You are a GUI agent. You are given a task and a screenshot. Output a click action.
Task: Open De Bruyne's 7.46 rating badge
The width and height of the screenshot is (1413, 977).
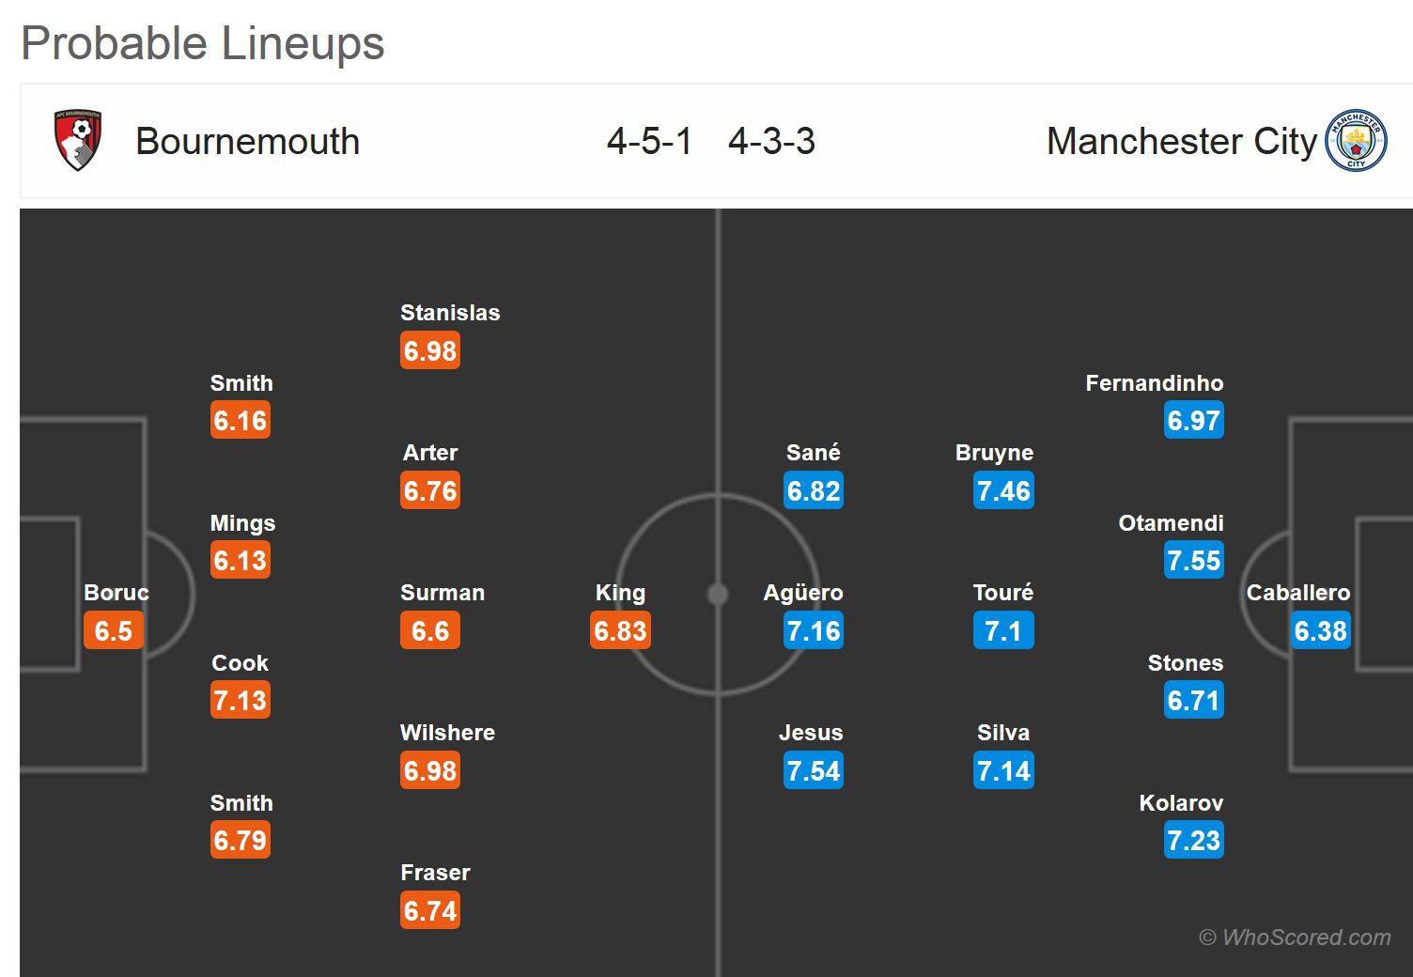1003,490
